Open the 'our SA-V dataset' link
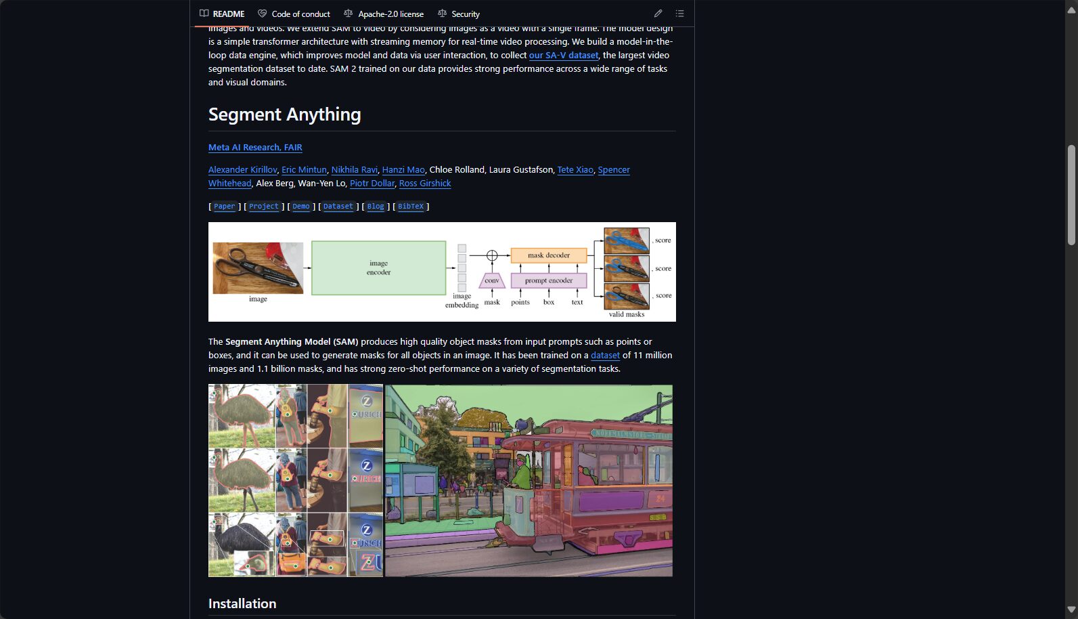The image size is (1078, 619). [x=564, y=56]
